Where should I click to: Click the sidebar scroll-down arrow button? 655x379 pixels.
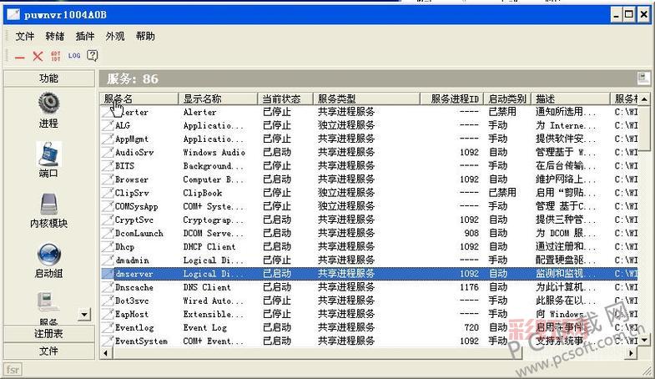(83, 315)
